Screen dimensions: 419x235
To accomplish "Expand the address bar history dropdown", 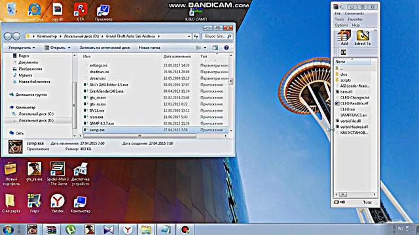I will point(189,37).
